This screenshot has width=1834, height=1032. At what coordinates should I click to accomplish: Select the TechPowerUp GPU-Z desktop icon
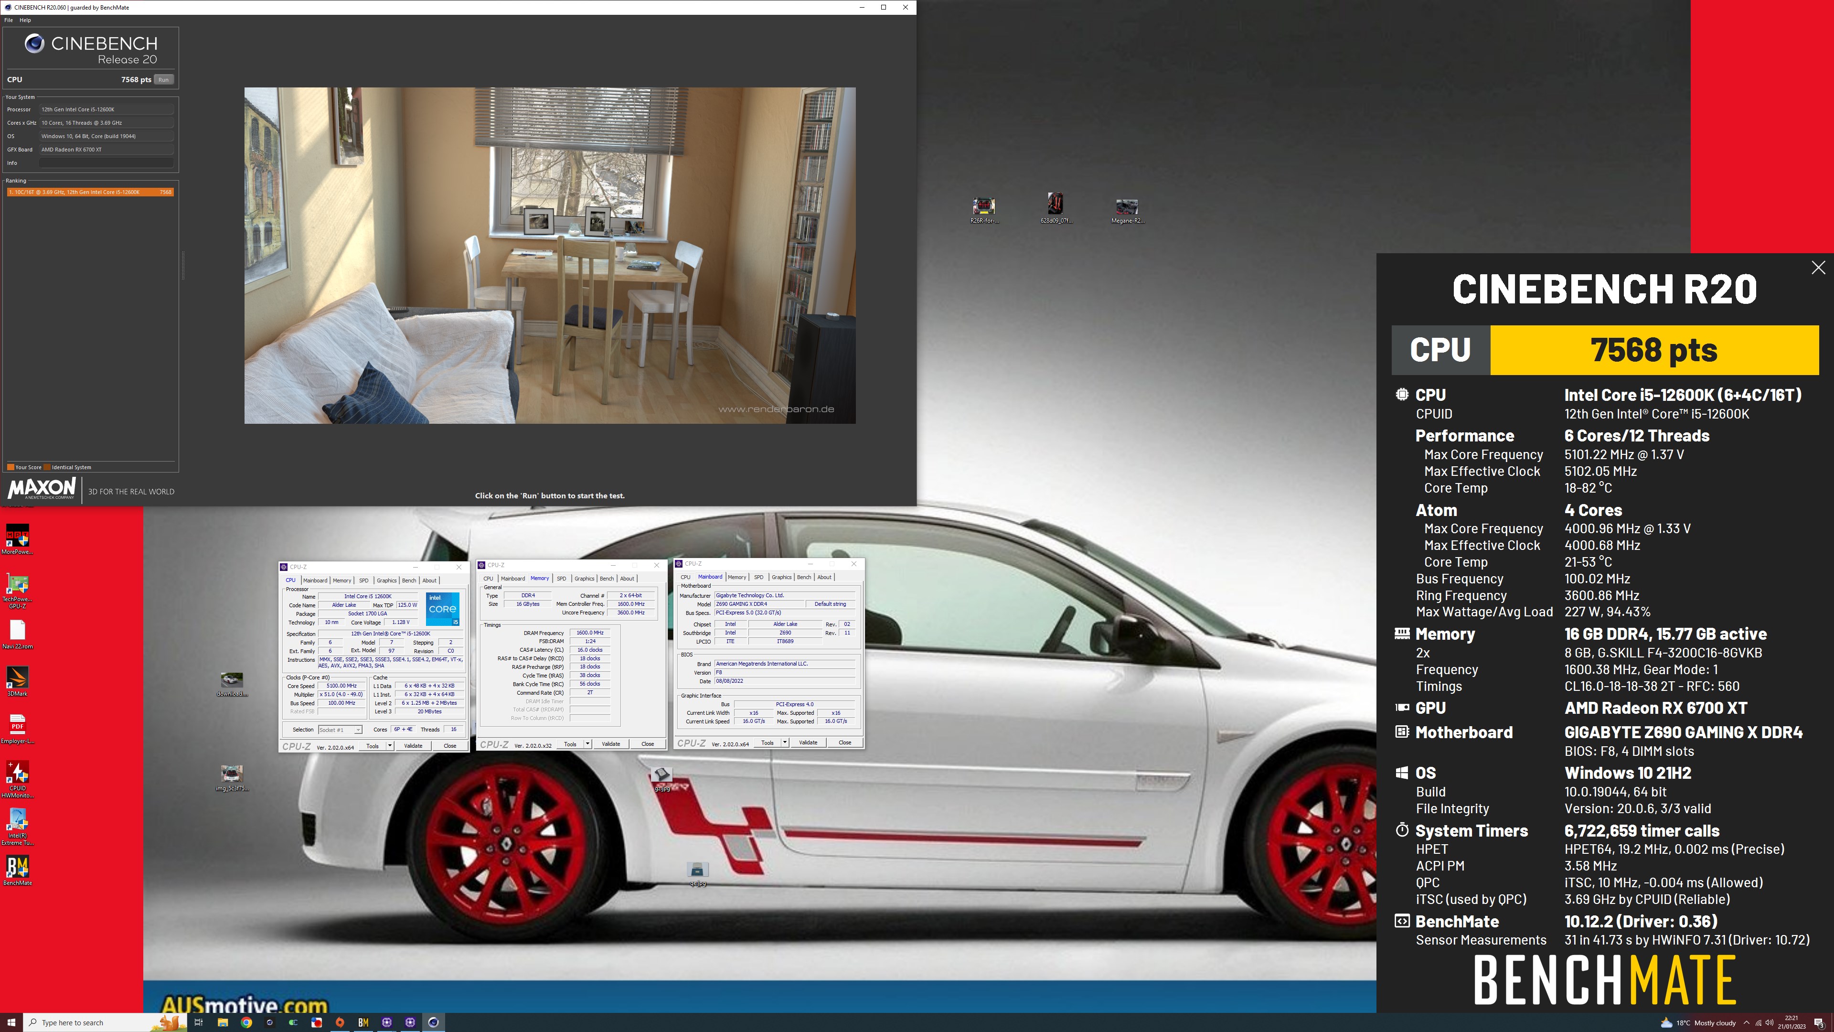(17, 591)
